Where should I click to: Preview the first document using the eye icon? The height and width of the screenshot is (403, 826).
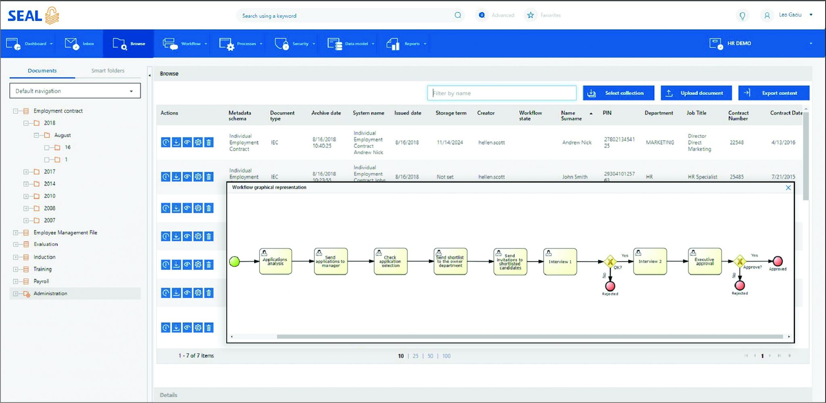(x=187, y=142)
